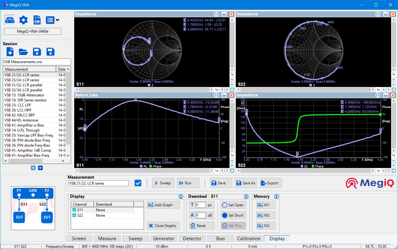Click the move-down arrow below the measurement list
Viewport: 398px width, 249px height.
(40, 168)
